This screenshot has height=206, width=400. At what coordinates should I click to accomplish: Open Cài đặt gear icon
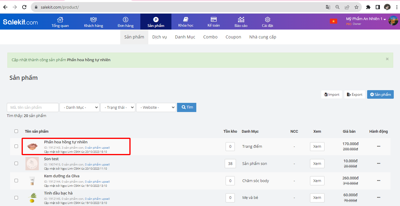coord(267,20)
